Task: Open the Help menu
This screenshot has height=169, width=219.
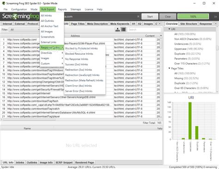Action: [x=100, y=9]
